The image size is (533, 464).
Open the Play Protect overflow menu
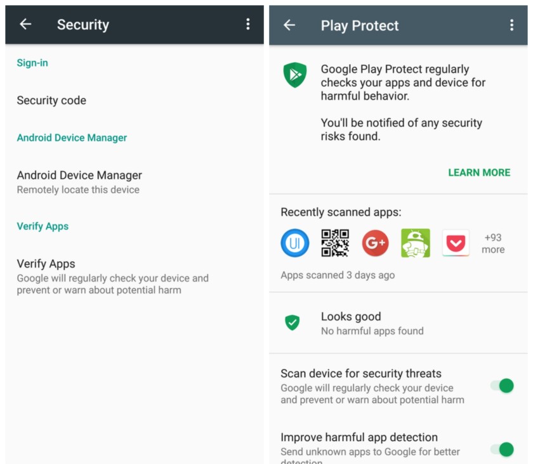pos(511,25)
